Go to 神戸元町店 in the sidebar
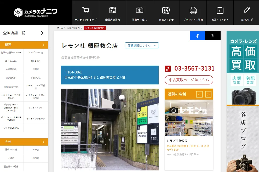 pyautogui.click(x=11, y=78)
